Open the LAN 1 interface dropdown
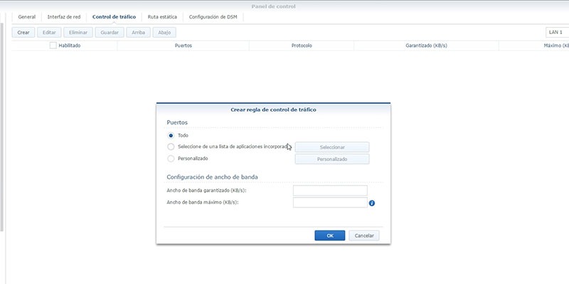 point(557,32)
